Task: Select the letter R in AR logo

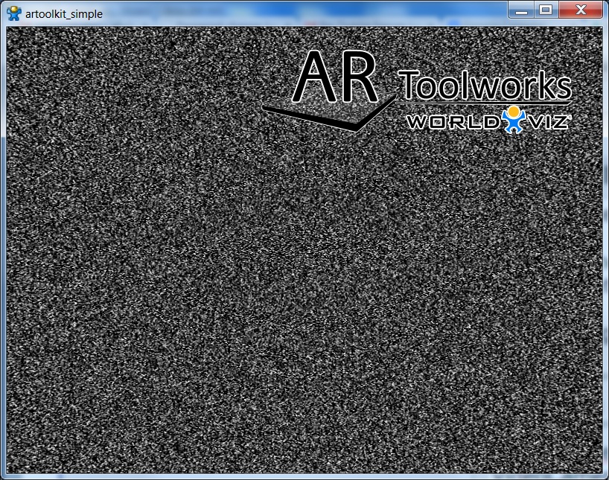Action: (x=360, y=78)
